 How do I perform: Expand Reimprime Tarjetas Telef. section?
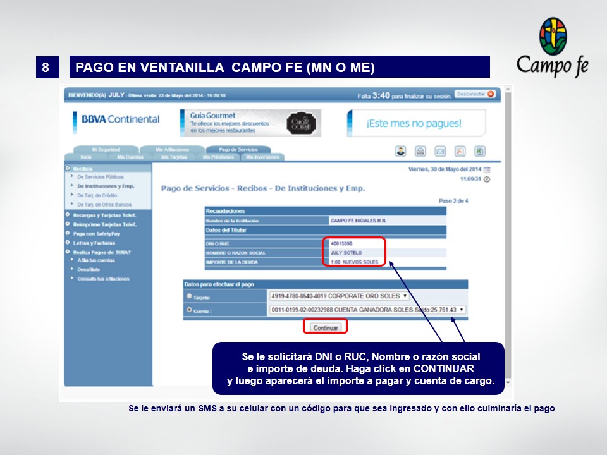(68, 224)
